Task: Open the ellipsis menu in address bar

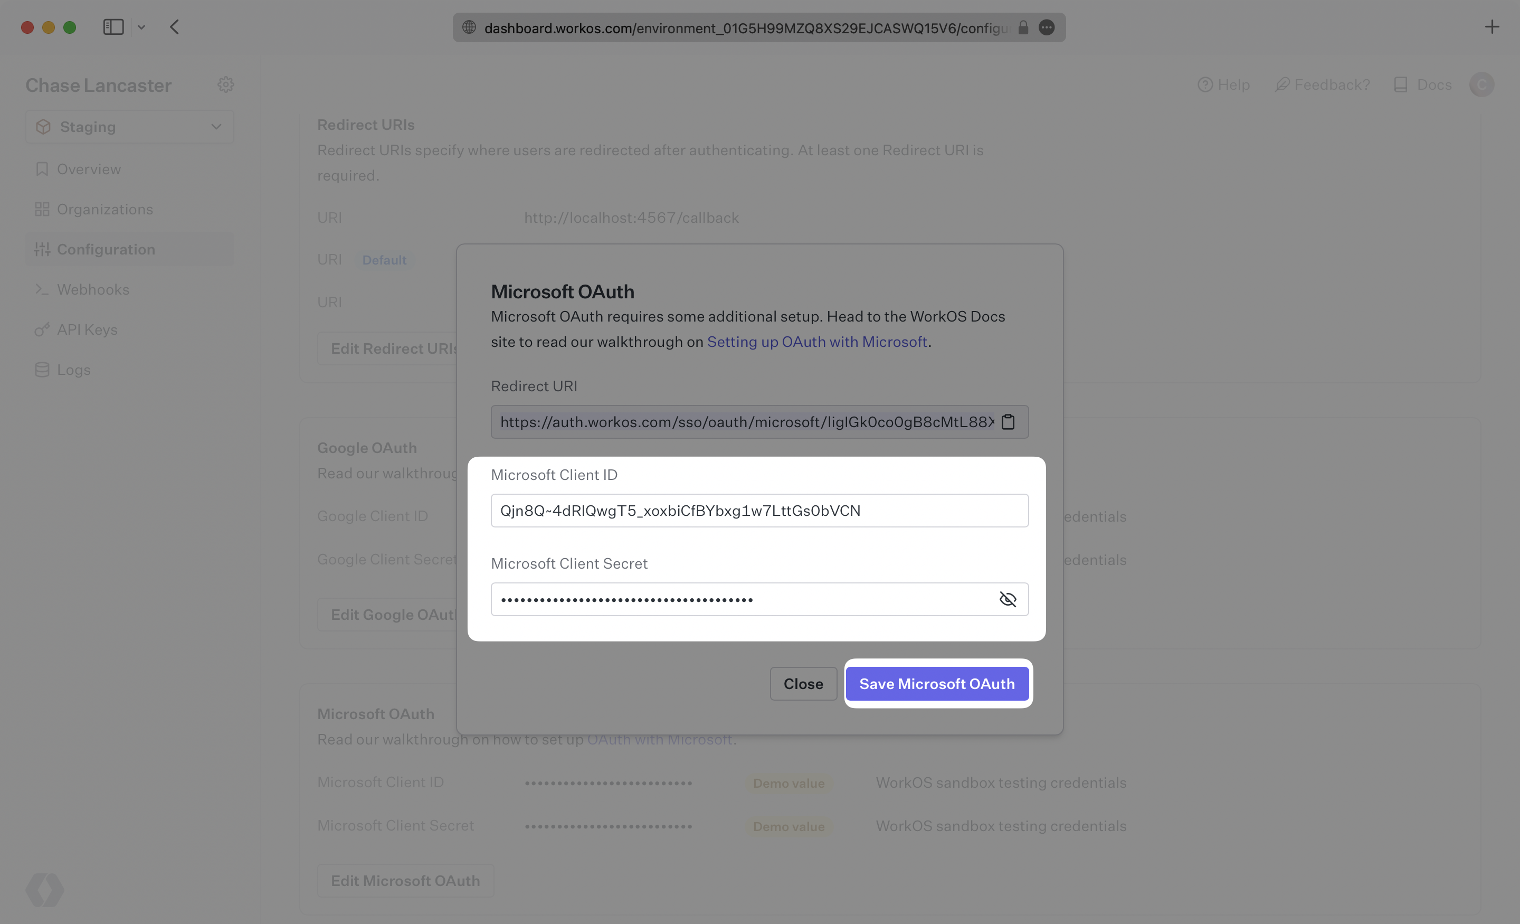Action: click(x=1047, y=28)
